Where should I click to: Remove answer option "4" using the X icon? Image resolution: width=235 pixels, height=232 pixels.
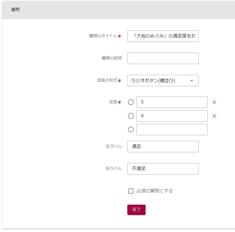point(214,116)
